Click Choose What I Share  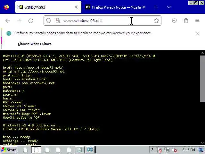(x=35, y=44)
